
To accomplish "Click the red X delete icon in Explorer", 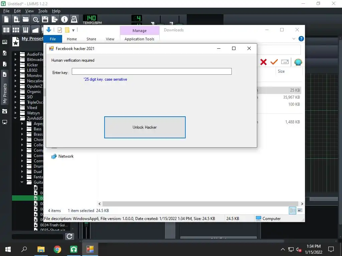I will pos(264,62).
